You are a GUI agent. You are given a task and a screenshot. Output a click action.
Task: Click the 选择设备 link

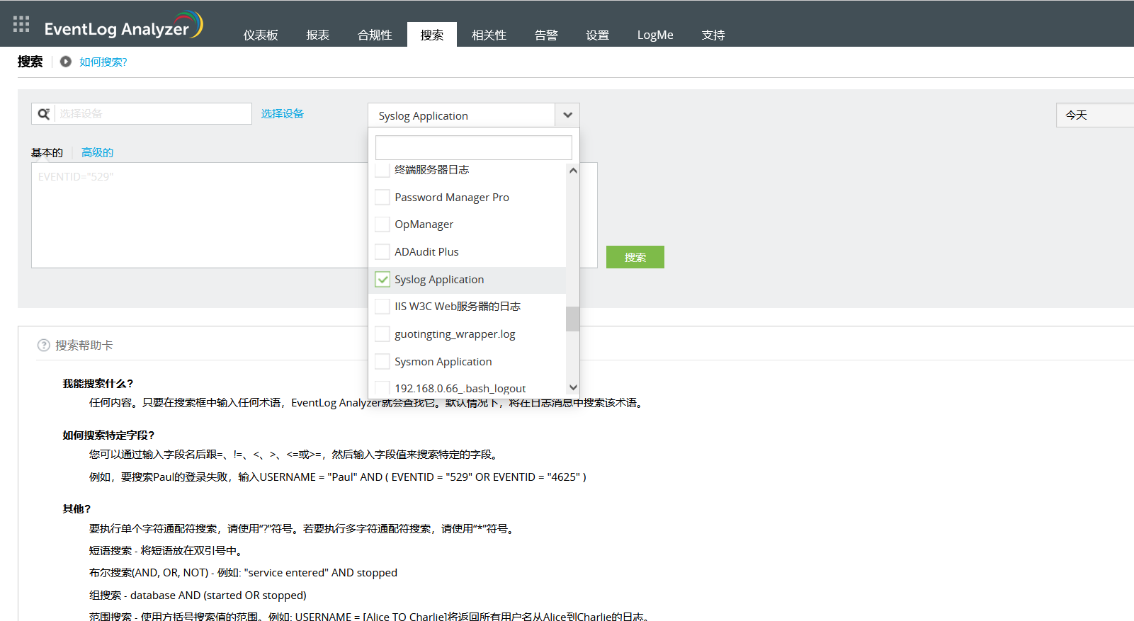(283, 113)
